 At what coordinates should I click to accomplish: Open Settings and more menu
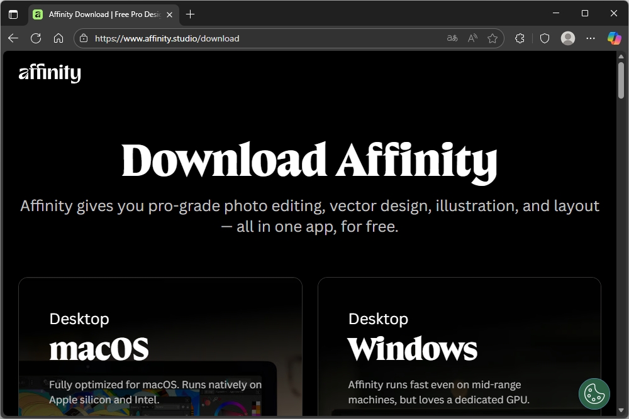coord(591,38)
